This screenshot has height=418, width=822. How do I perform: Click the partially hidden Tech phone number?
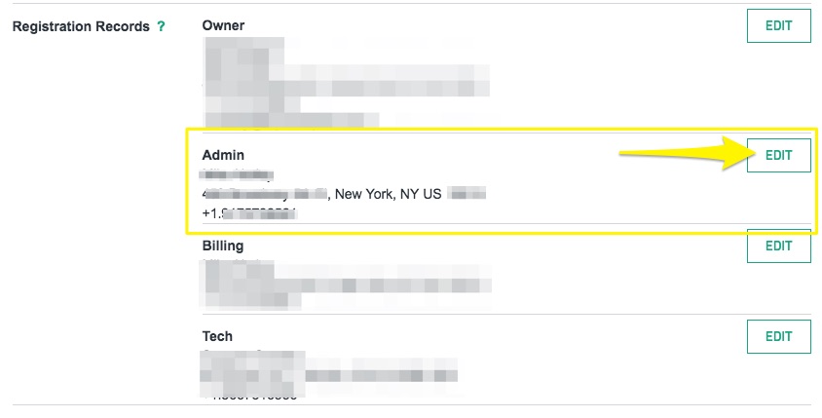pyautogui.click(x=255, y=397)
